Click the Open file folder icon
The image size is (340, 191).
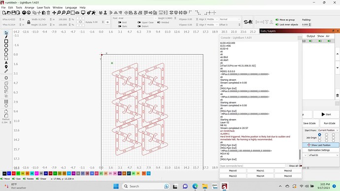pyautogui.click(x=9, y=13)
